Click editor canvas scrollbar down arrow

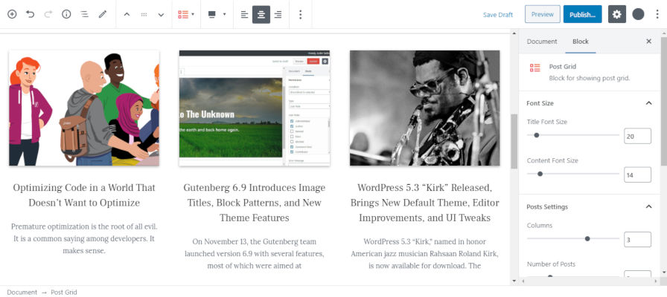point(514,281)
